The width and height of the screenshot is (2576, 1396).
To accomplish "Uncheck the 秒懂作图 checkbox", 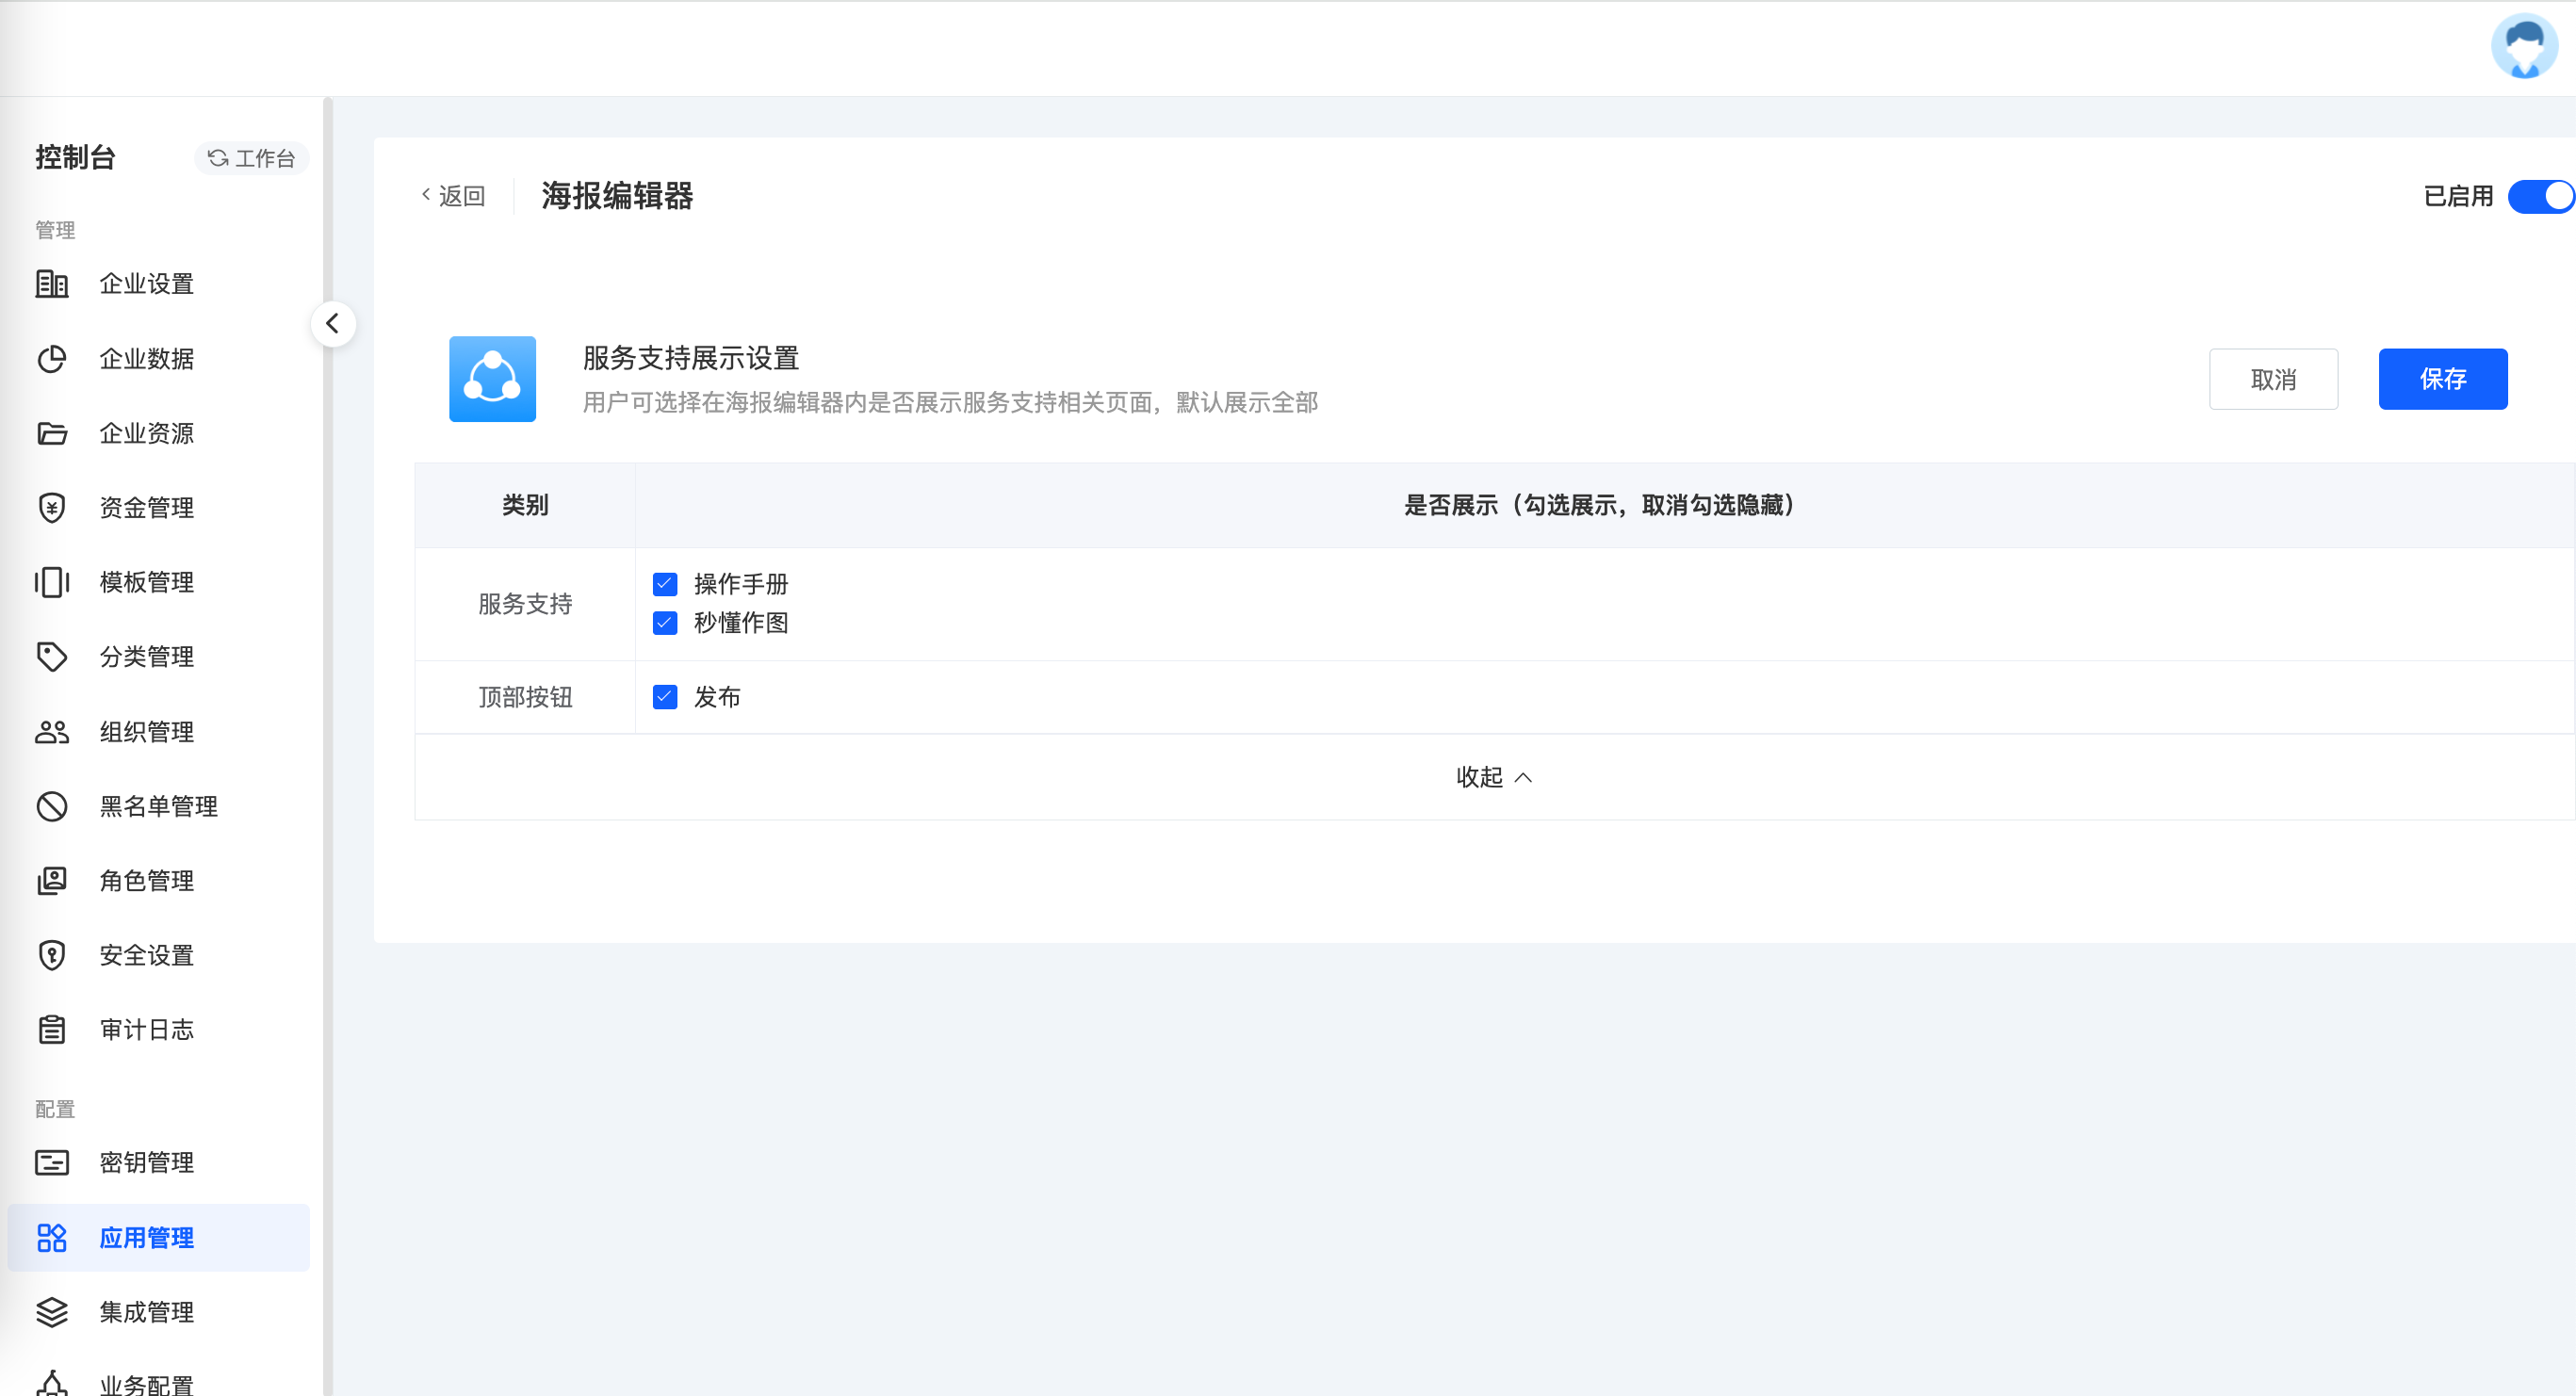I will point(665,623).
